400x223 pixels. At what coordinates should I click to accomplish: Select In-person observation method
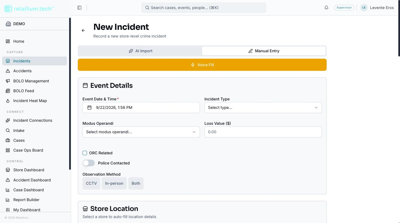click(114, 183)
